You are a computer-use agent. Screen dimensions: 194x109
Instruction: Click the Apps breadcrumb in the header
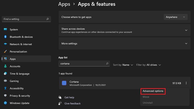coord(64,4)
